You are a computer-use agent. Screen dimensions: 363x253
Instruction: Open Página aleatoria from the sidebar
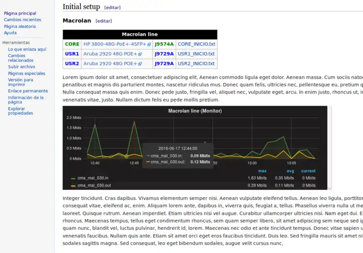20,27
